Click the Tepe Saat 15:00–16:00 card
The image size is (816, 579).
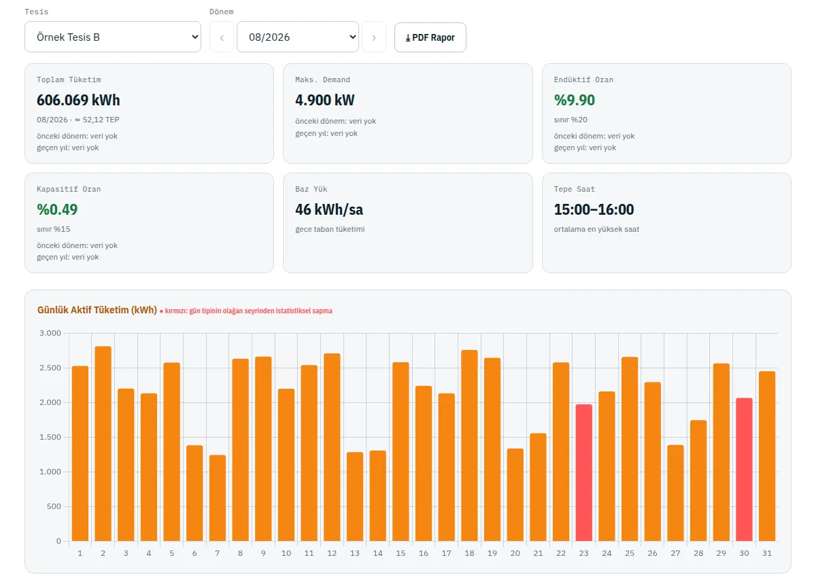[x=666, y=223]
